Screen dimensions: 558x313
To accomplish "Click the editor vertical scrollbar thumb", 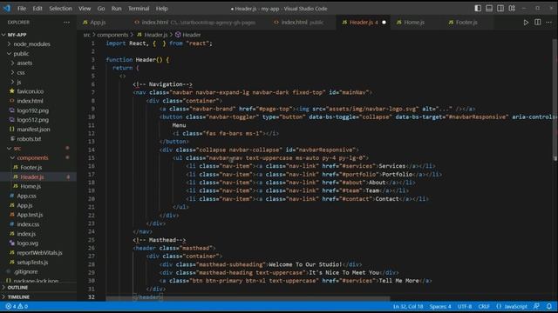I will pyautogui.click(x=555, y=99).
